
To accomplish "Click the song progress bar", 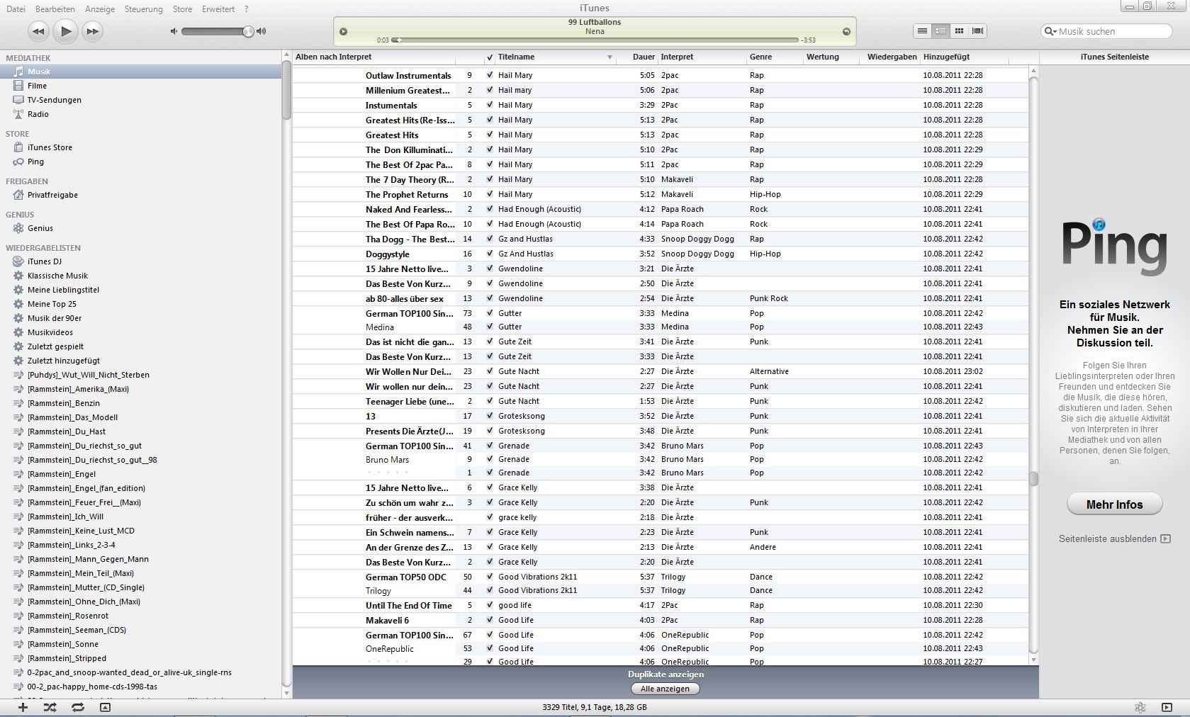I will (x=595, y=40).
